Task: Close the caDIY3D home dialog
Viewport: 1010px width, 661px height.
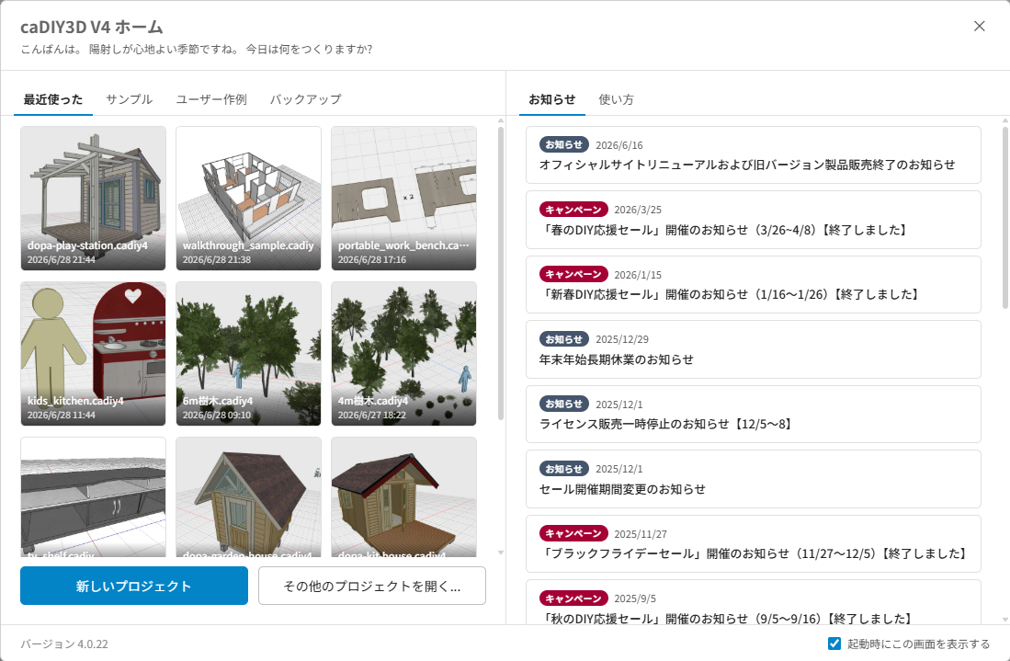Action: (979, 26)
